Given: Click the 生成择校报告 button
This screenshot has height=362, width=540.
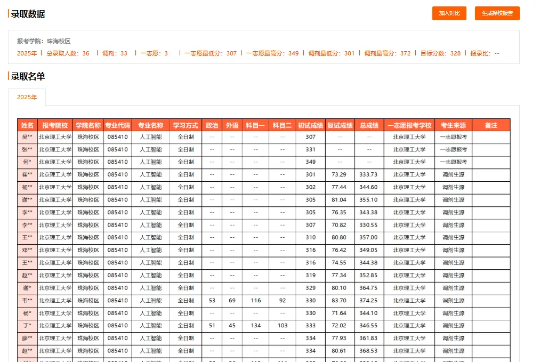Looking at the screenshot, I should click(x=497, y=13).
